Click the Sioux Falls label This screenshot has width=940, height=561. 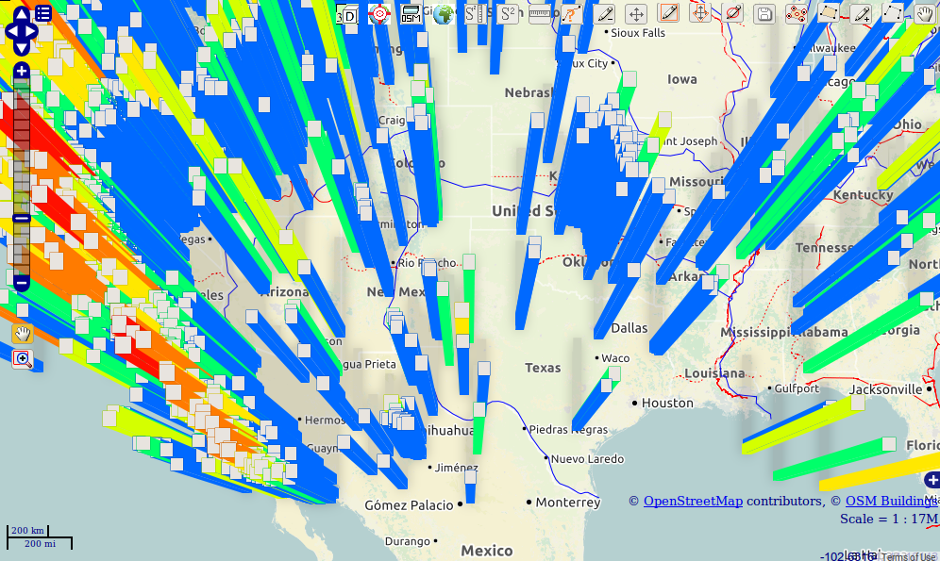point(638,33)
